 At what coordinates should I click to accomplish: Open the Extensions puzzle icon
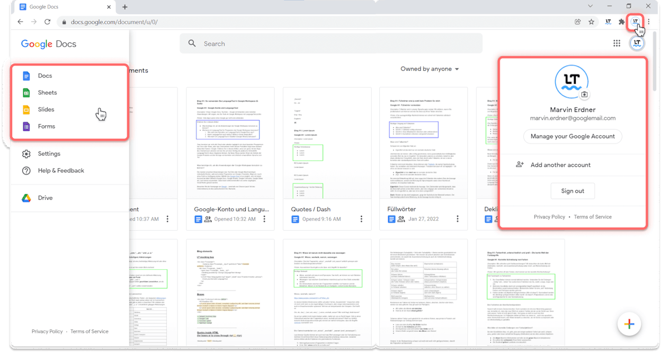pyautogui.click(x=622, y=22)
